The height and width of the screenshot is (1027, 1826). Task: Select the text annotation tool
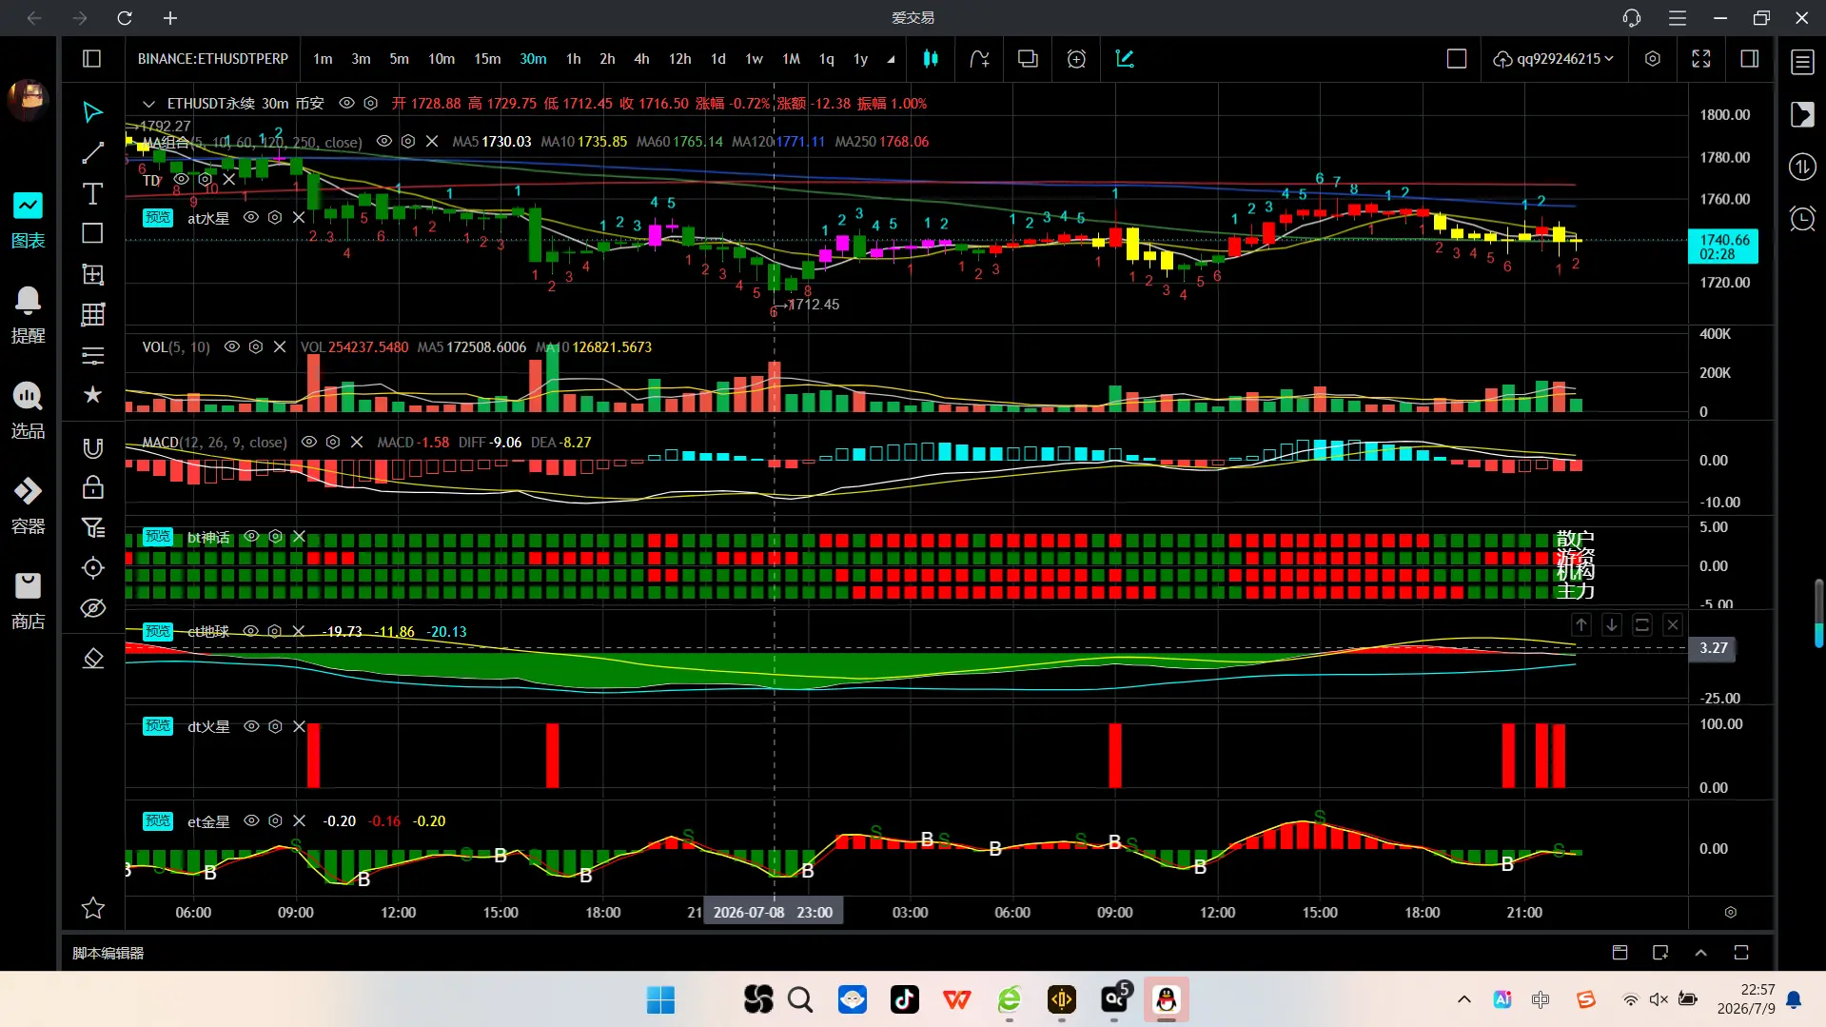tap(92, 193)
